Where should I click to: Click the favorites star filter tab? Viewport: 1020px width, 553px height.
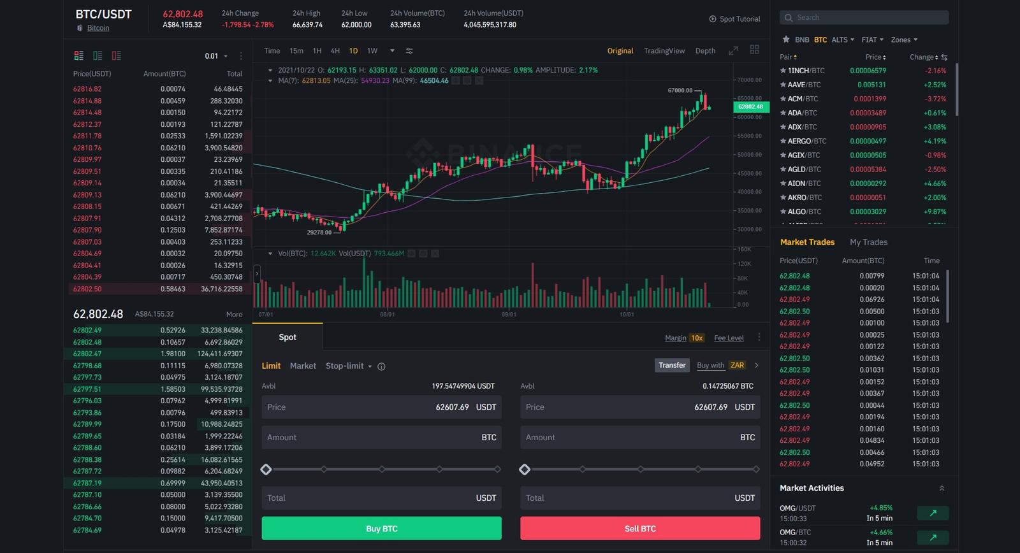point(786,39)
